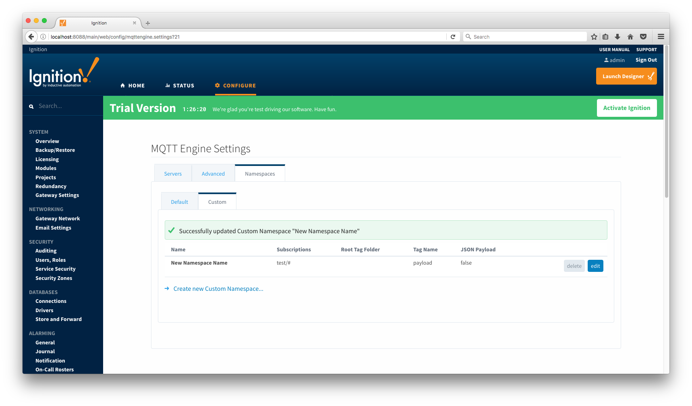Open database Connections page
Screen dimensions: 692x406
pos(51,301)
